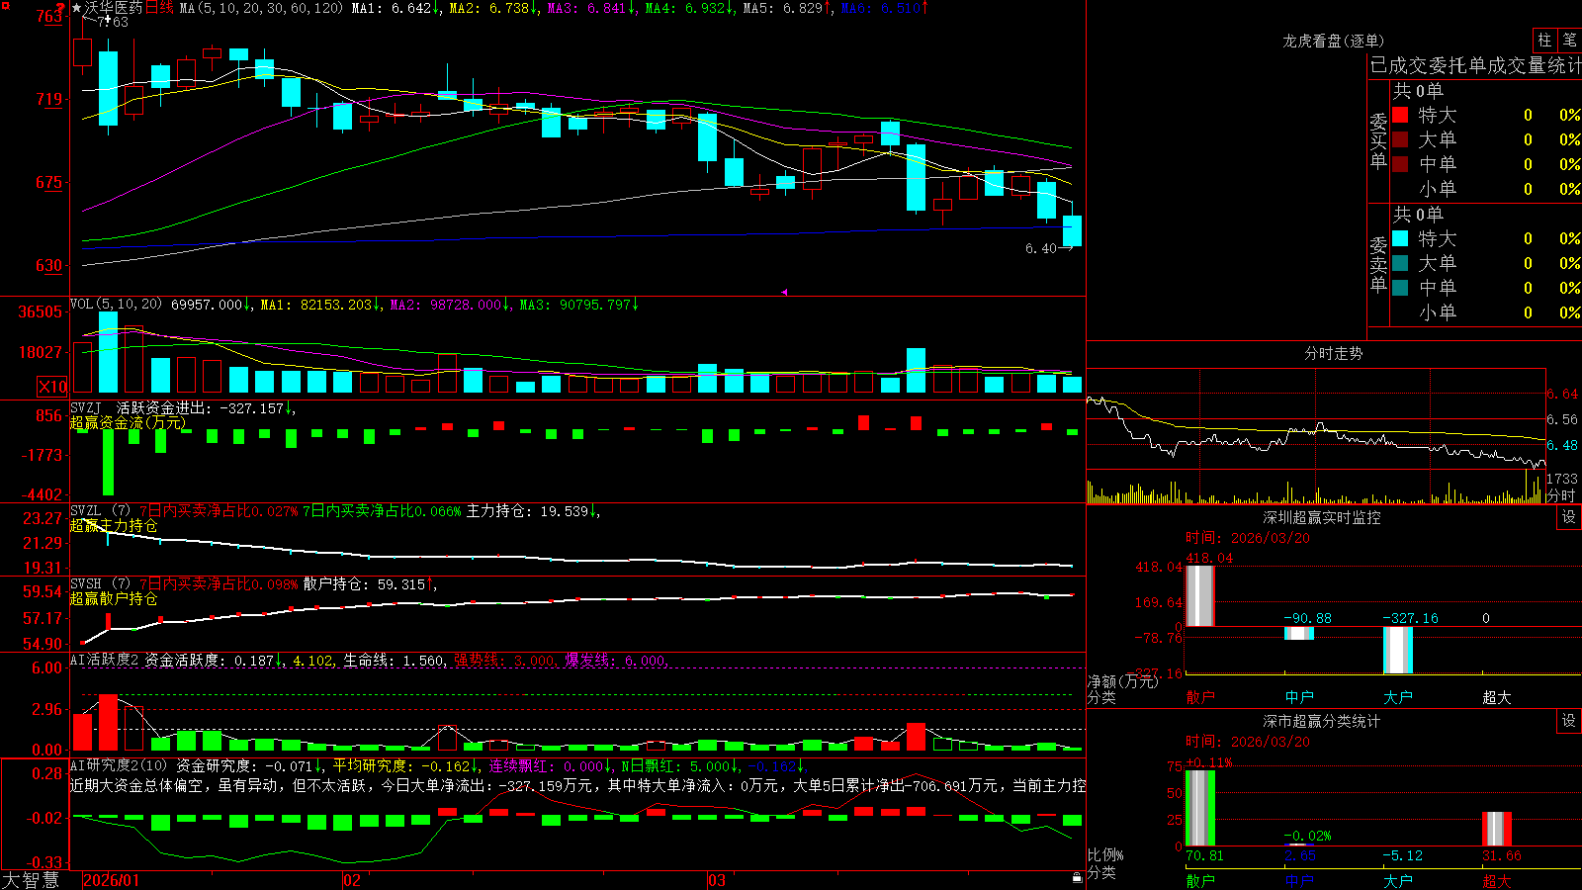
Task: Click the star icon before 沃华医药
Action: (x=76, y=8)
